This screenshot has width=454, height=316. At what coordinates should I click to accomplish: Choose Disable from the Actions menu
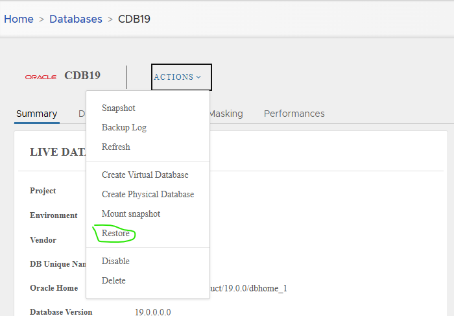(116, 261)
